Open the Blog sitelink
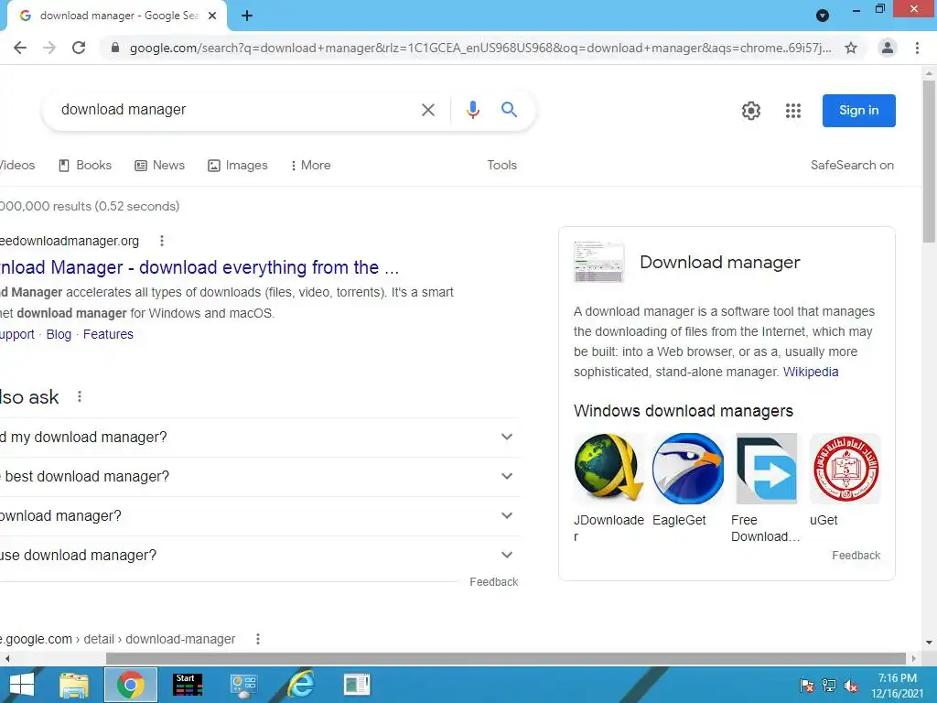The height and width of the screenshot is (703, 937). [59, 335]
